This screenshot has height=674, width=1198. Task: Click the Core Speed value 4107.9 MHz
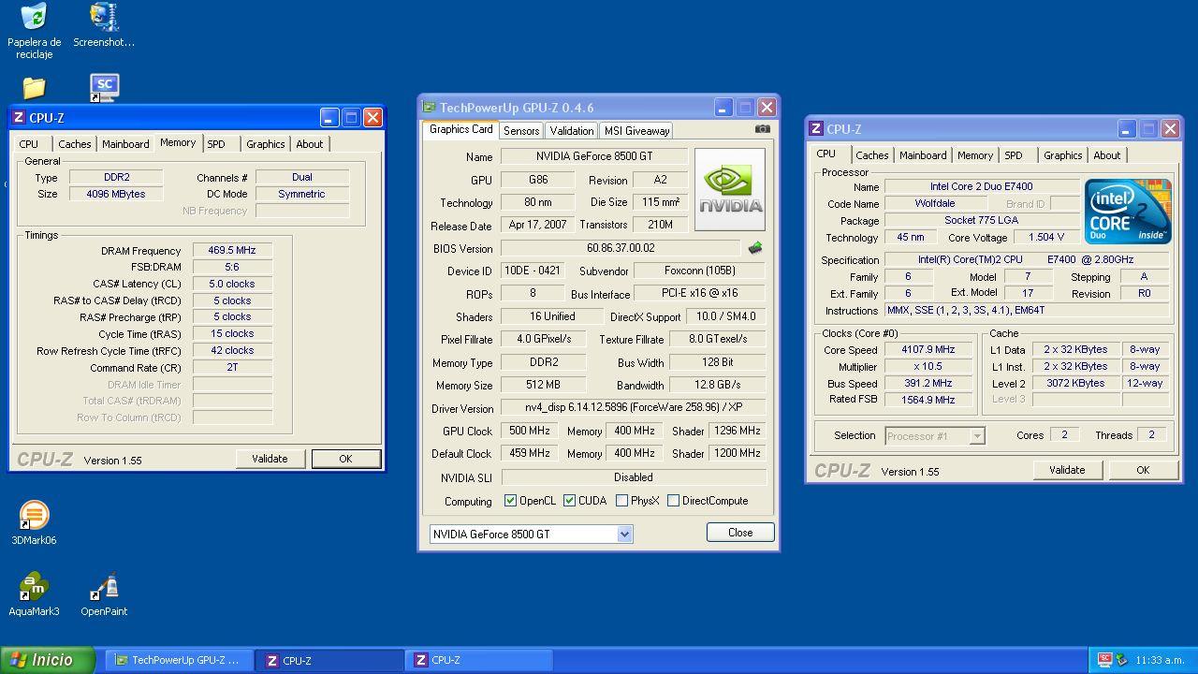tap(928, 350)
